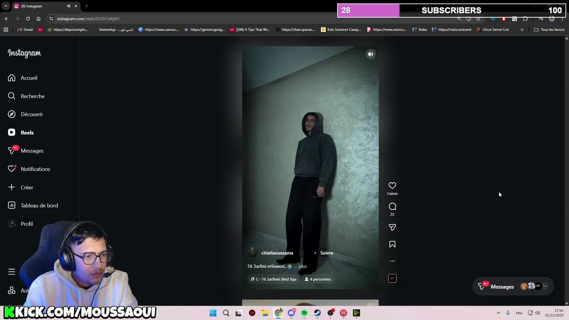The width and height of the screenshot is (569, 320).
Task: Click the red audio thumbnail on reel
Action: pos(392,278)
